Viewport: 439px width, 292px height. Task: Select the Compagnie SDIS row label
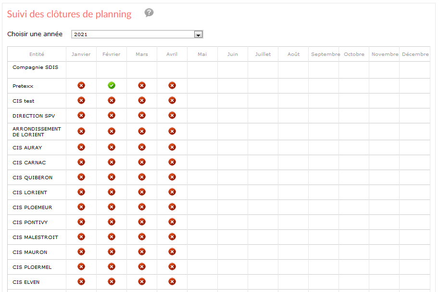(35, 67)
